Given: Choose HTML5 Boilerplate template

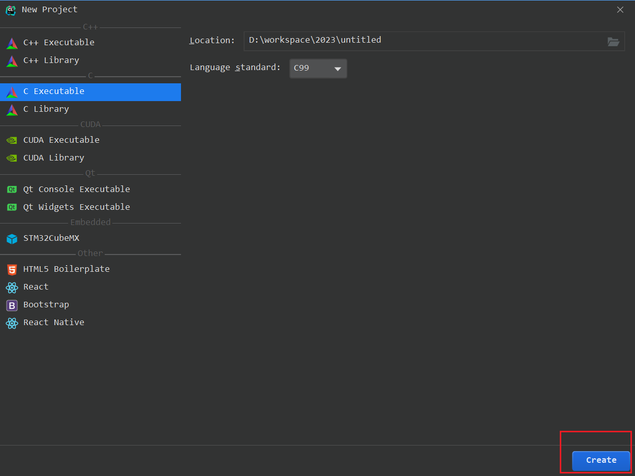Looking at the screenshot, I should tap(90, 269).
